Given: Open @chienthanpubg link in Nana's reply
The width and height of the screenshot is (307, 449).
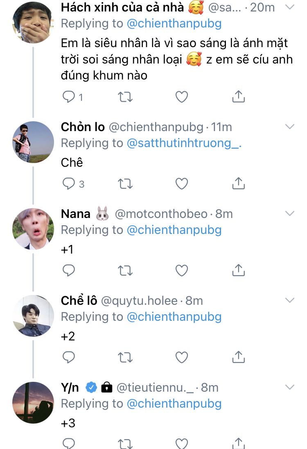Looking at the screenshot, I should coord(174,230).
